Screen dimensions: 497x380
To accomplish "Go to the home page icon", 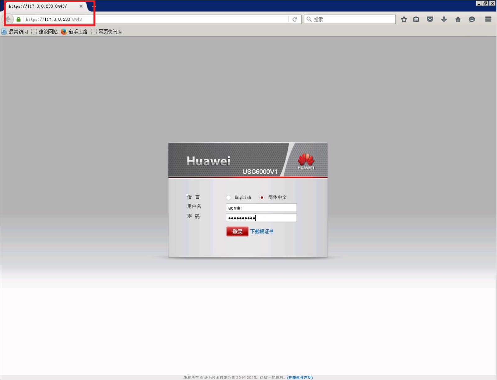I will (x=458, y=19).
